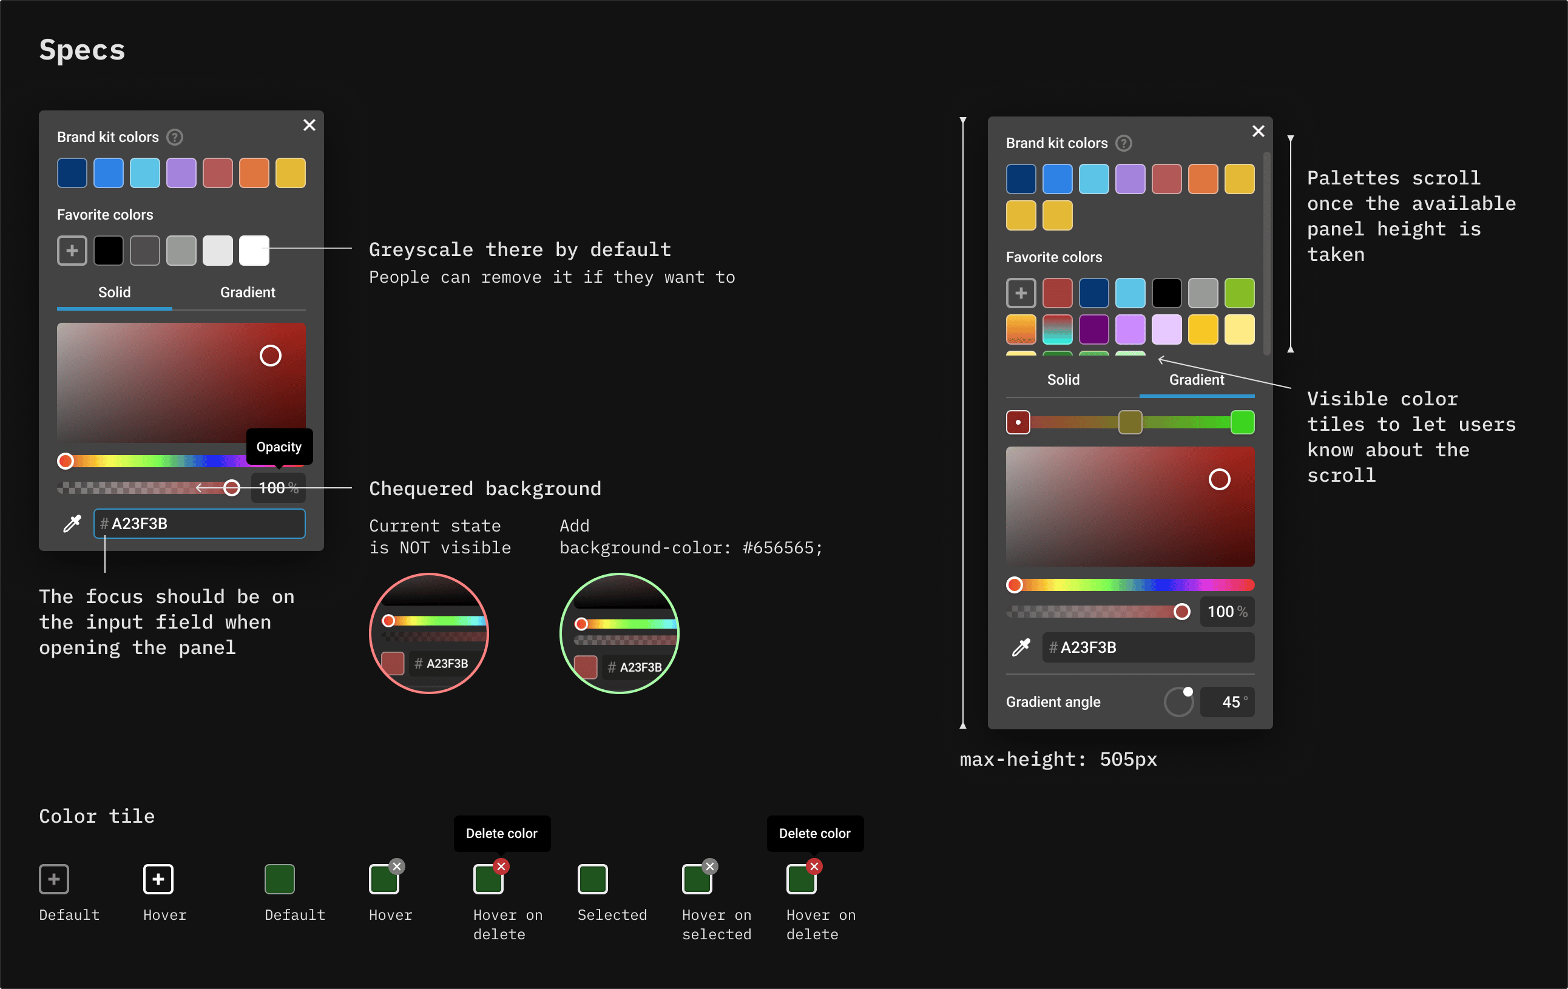The width and height of the screenshot is (1568, 989).
Task: Select mid grey favorite color in left panel
Action: [181, 251]
